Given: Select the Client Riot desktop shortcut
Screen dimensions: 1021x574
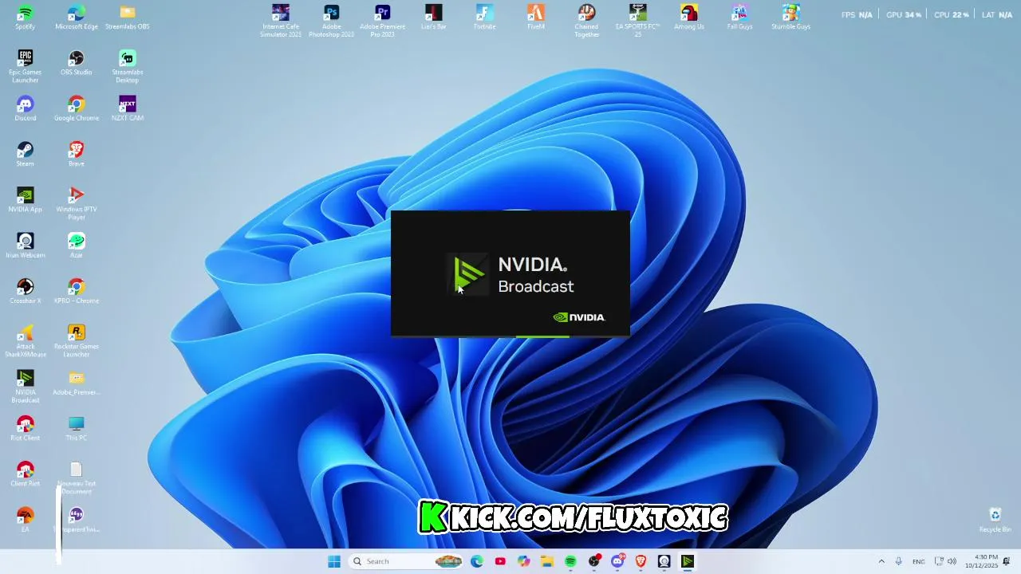Looking at the screenshot, I should coord(25,474).
